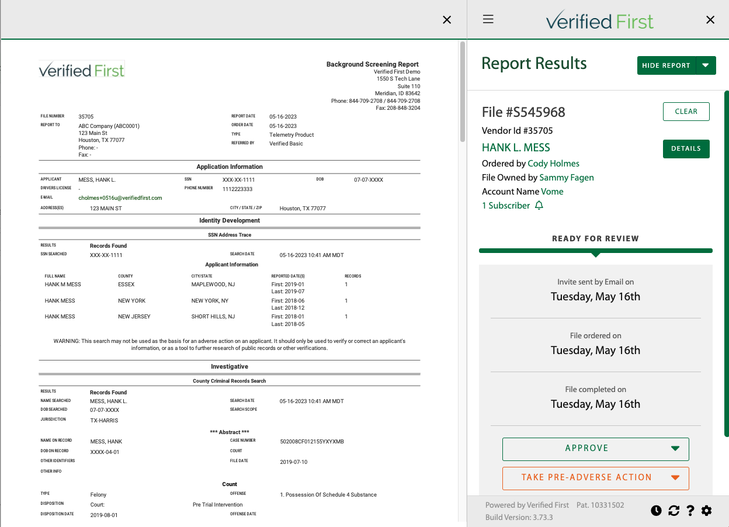
Task: Open the hamburger menu in Verified First panel
Action: (488, 19)
